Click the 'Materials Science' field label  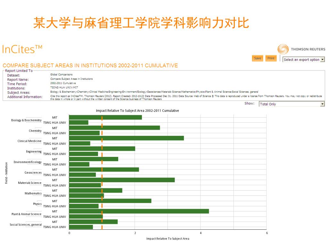pos(30,183)
